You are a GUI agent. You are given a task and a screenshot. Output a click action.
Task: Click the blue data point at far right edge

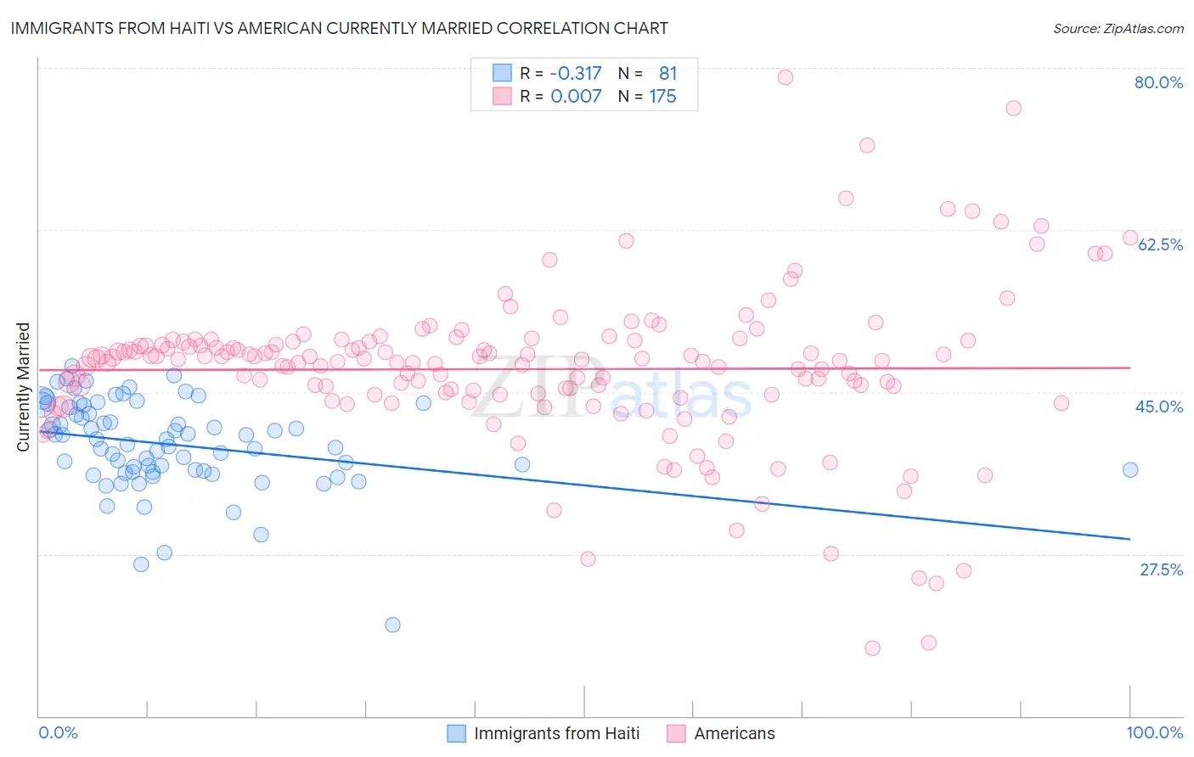coord(1130,470)
